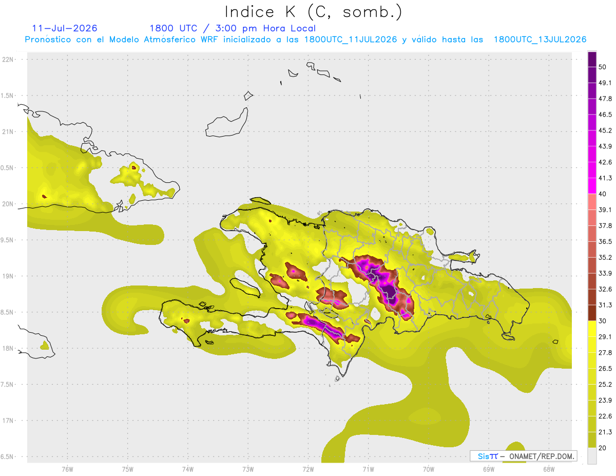616x476 pixels.
Task: Select the magenta legend swatch between 40 and 41.3
Action: click(x=592, y=186)
